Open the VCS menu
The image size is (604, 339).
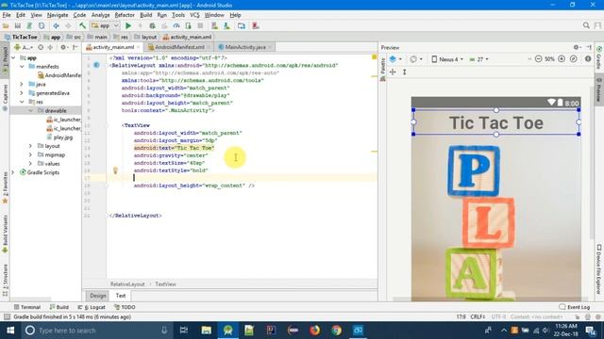tap(194, 15)
